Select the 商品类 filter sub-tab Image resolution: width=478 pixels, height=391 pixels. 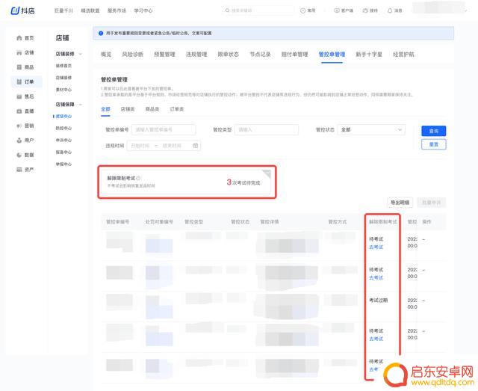(152, 109)
